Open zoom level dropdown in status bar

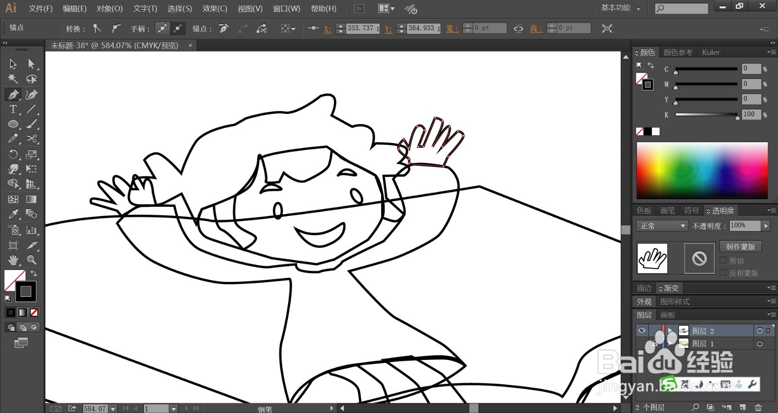pyautogui.click(x=113, y=409)
